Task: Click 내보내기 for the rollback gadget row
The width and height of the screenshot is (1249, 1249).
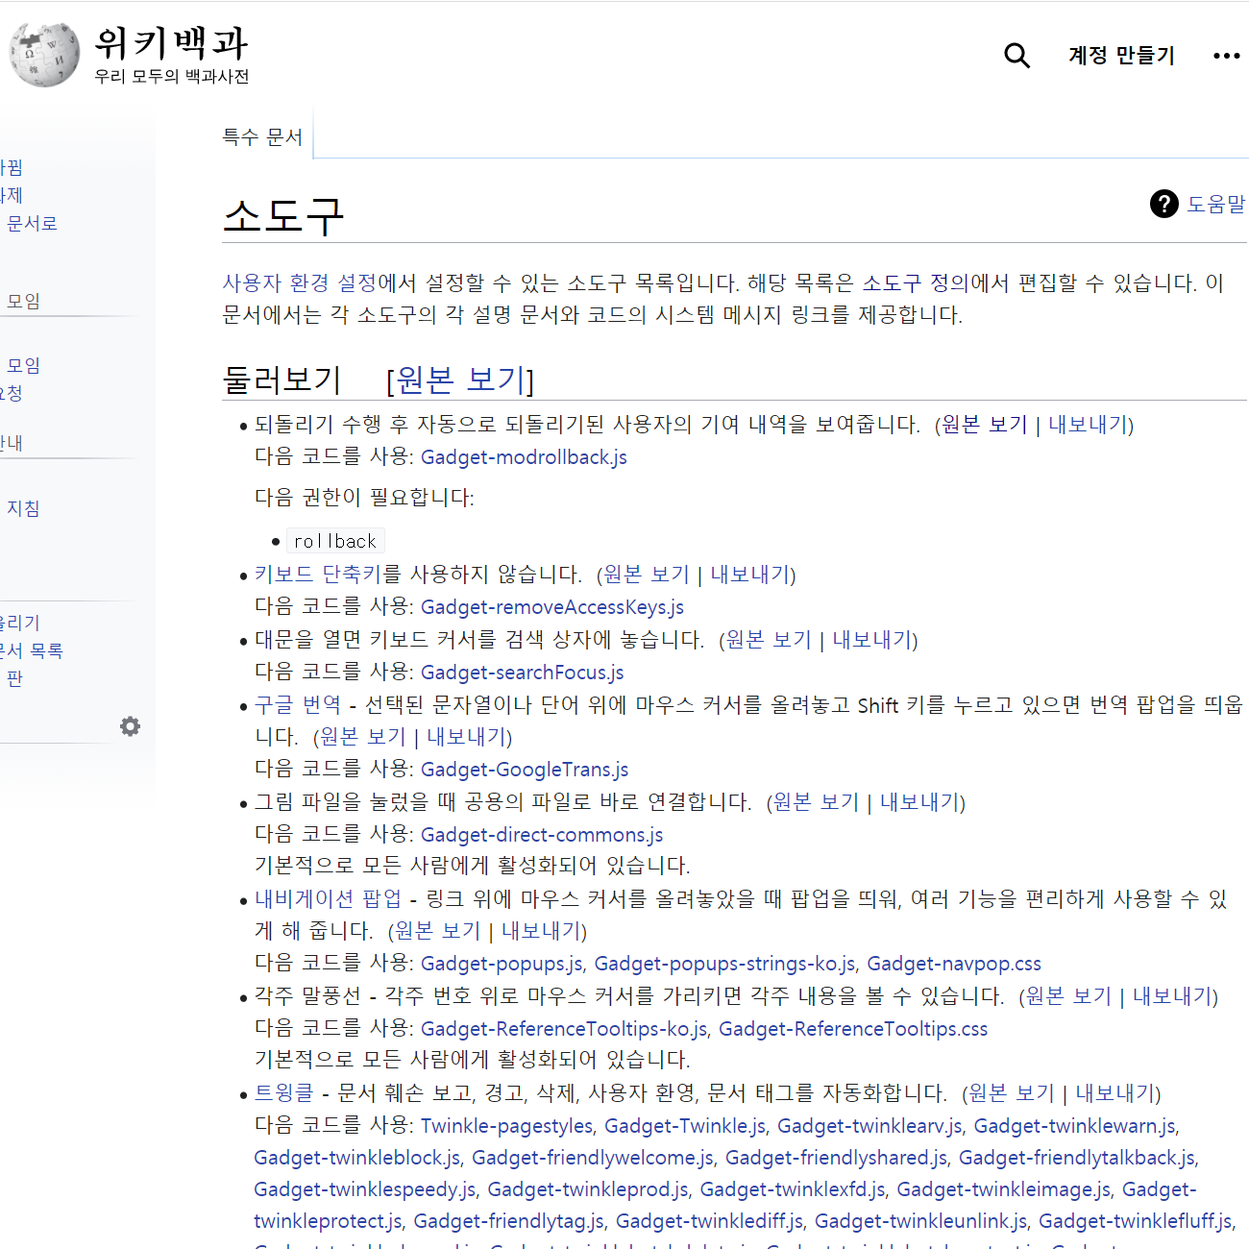Action: (x=1088, y=425)
